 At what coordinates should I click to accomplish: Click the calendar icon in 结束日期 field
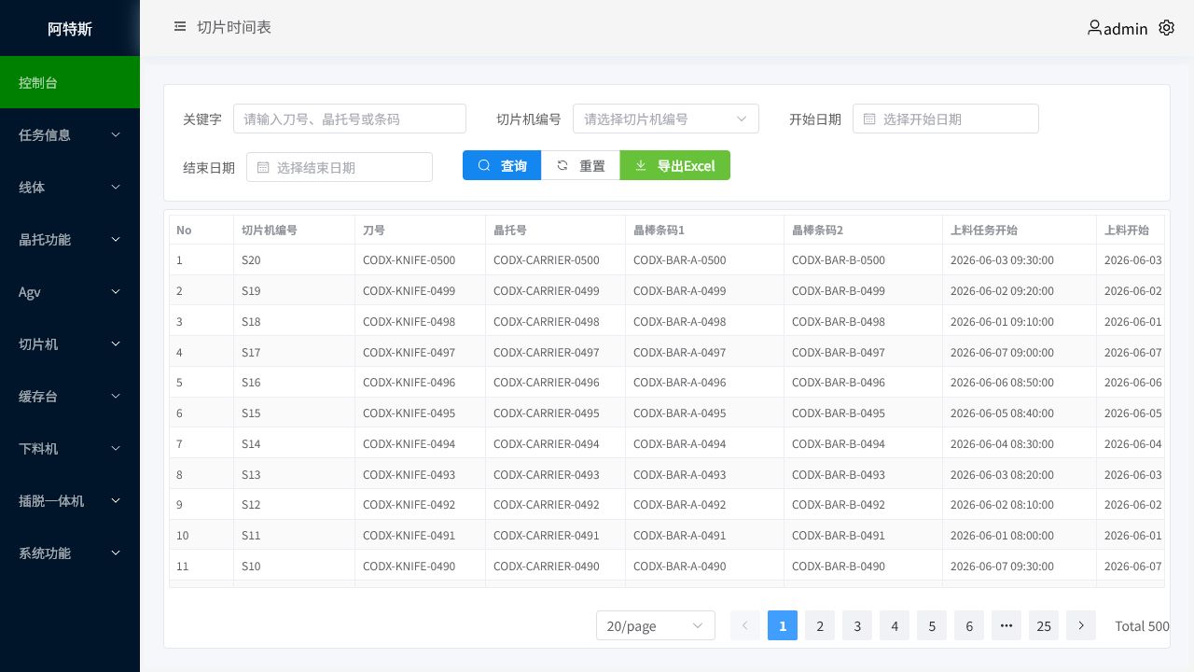[x=263, y=167]
